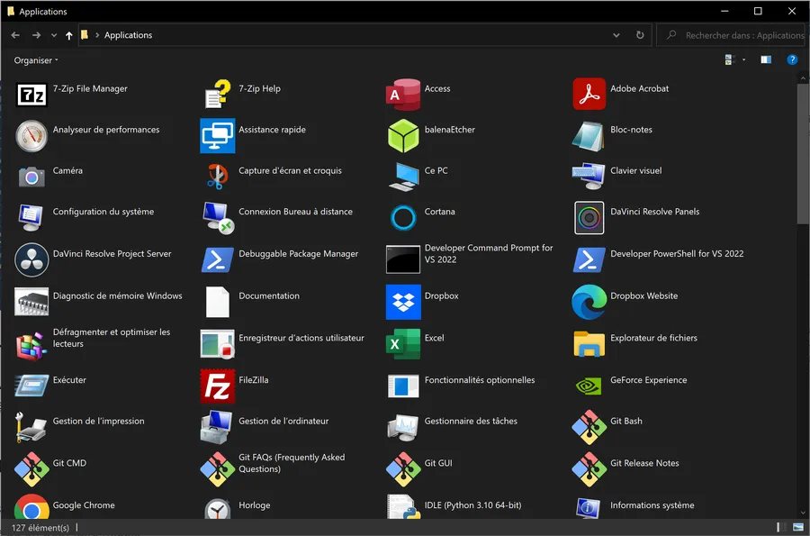Go back to the previous folder

pos(15,35)
